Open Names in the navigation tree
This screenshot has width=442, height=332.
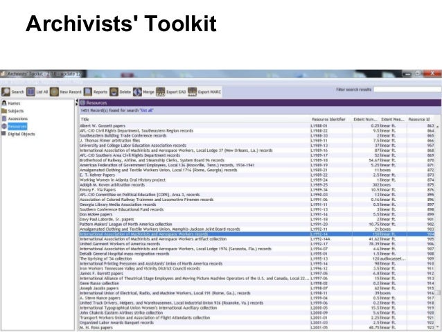pos(14,103)
